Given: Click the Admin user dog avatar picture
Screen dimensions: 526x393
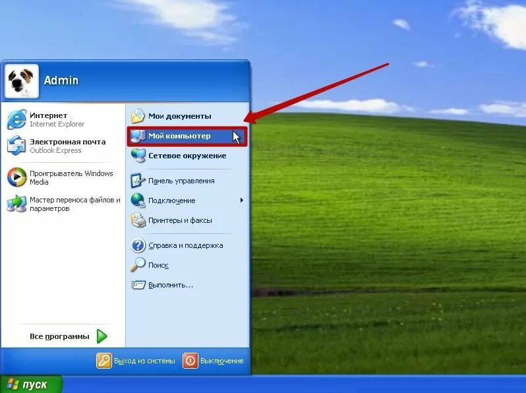Looking at the screenshot, I should 22,81.
